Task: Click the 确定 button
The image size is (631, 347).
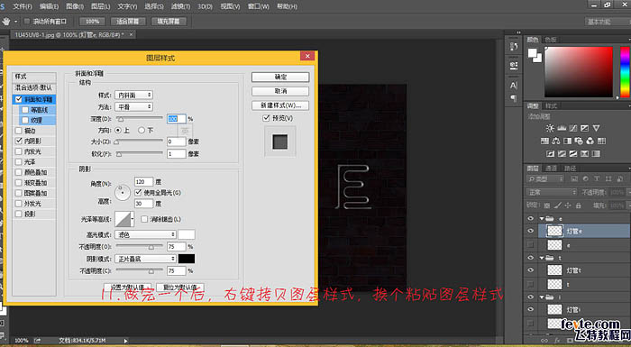Action: 280,77
